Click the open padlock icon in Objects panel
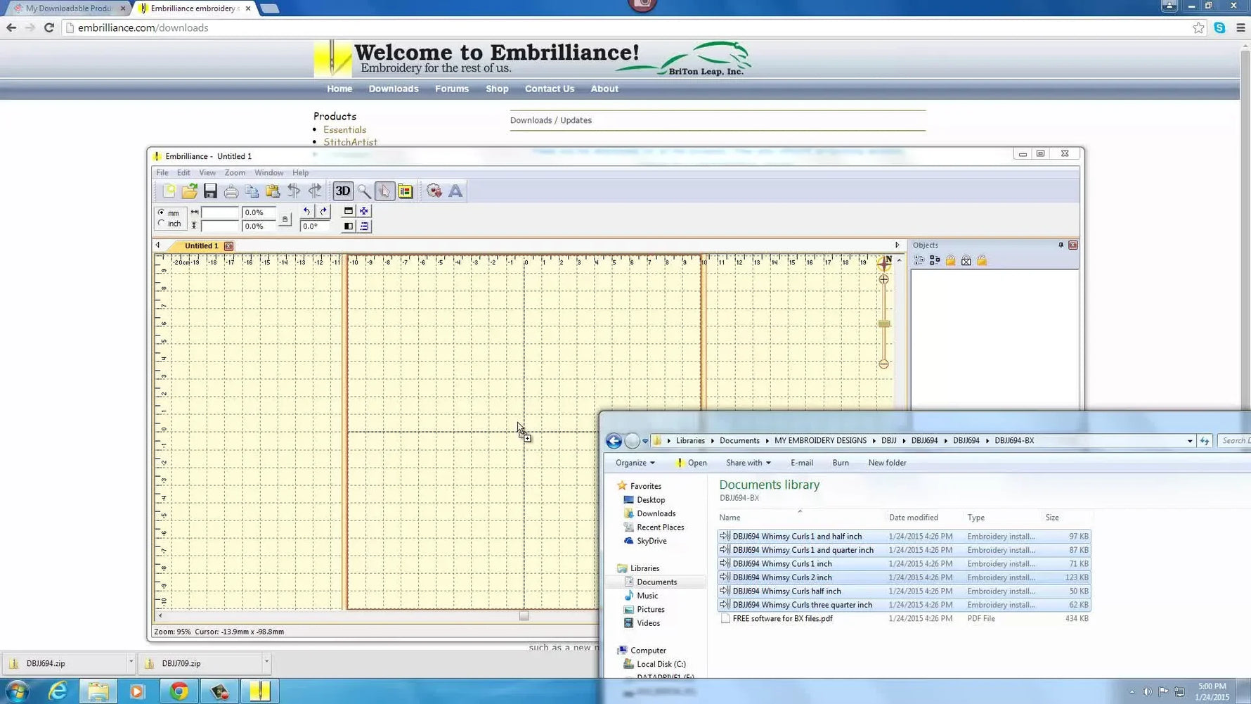The image size is (1251, 704). [982, 260]
